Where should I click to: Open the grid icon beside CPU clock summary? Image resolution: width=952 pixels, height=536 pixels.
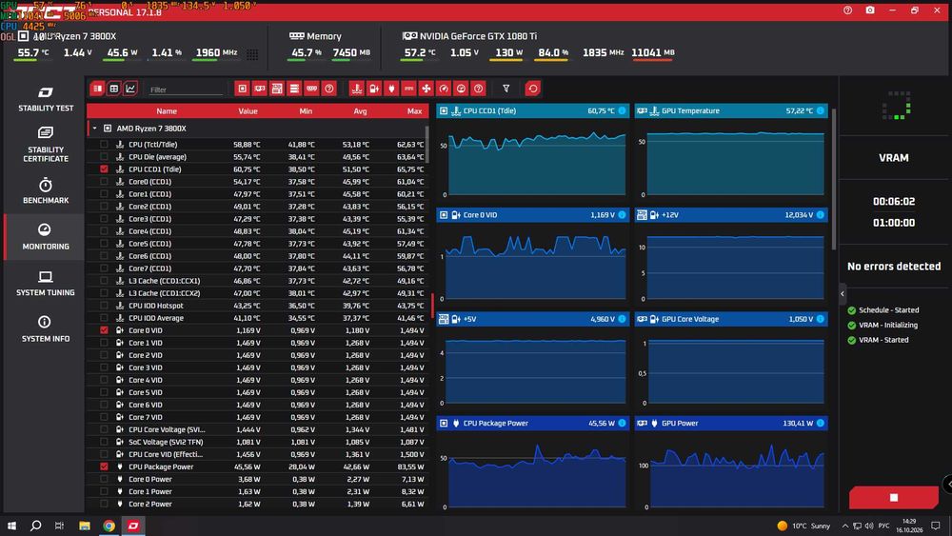tap(252, 54)
